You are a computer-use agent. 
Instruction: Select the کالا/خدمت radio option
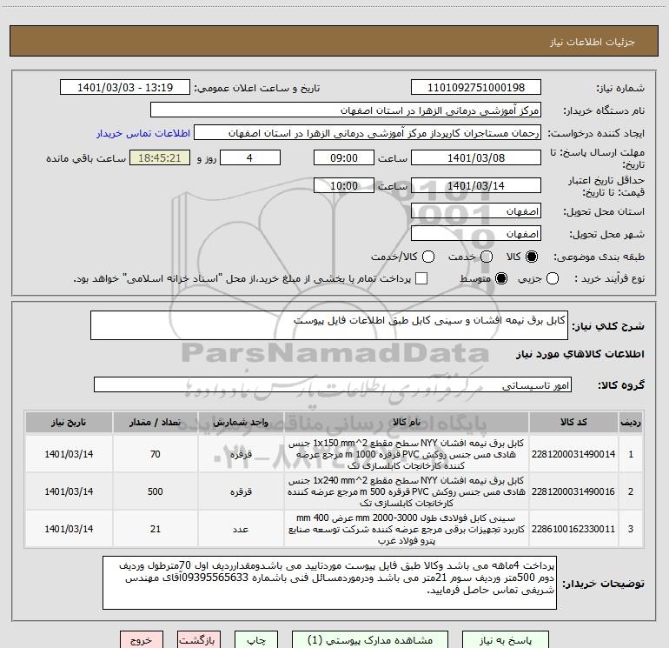tap(428, 257)
